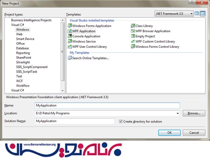This screenshot has height=158, width=210.
Task: Select Business Intelligence Projects tree node
Action: tap(31, 20)
